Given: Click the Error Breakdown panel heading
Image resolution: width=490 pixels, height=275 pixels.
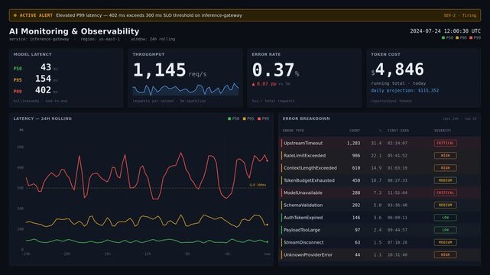Looking at the screenshot, I should [x=306, y=118].
